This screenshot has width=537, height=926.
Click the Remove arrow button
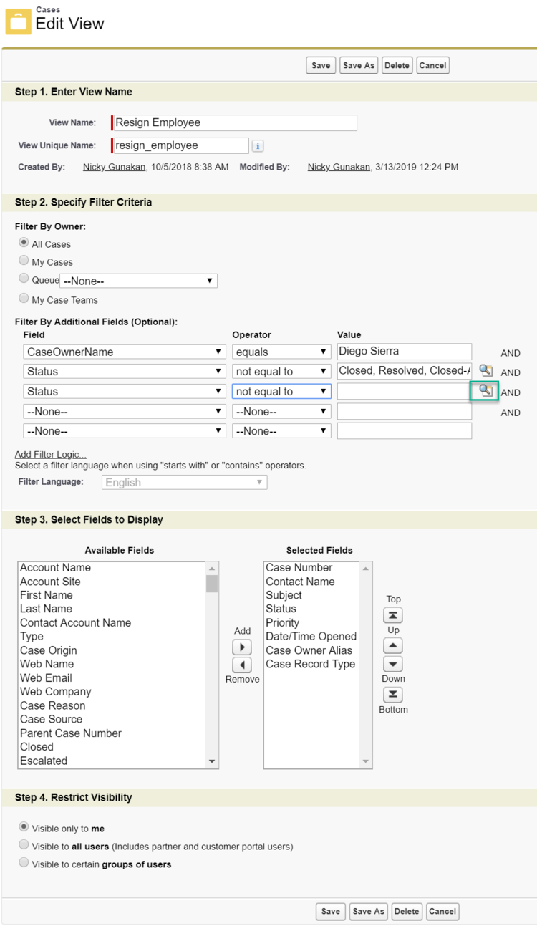242,665
